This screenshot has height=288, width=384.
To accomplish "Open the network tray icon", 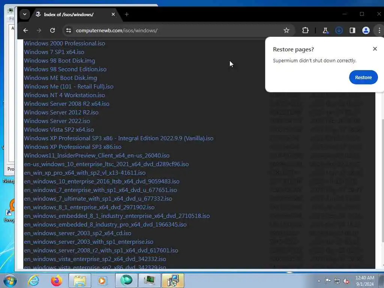I will 337,281.
